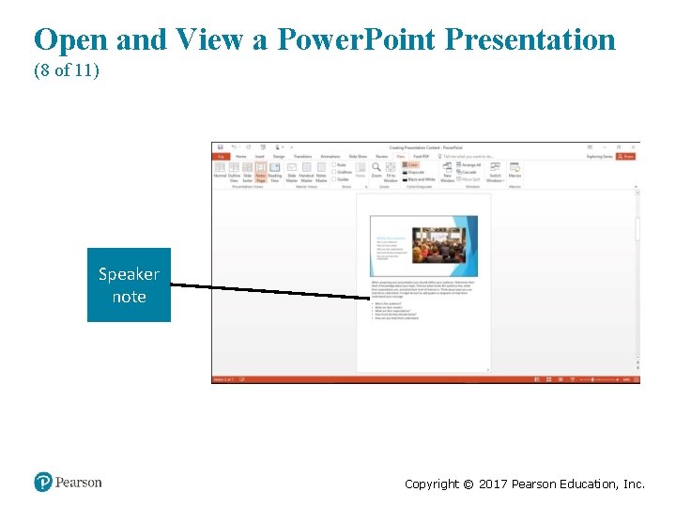Open Show group dialog launcher

click(366, 187)
